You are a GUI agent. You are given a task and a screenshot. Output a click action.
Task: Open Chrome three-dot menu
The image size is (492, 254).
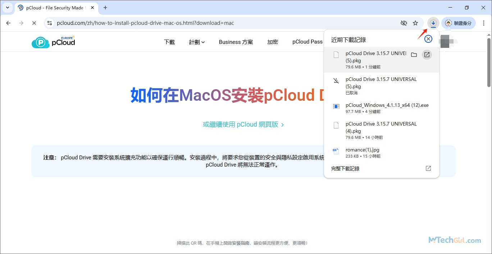(x=484, y=23)
